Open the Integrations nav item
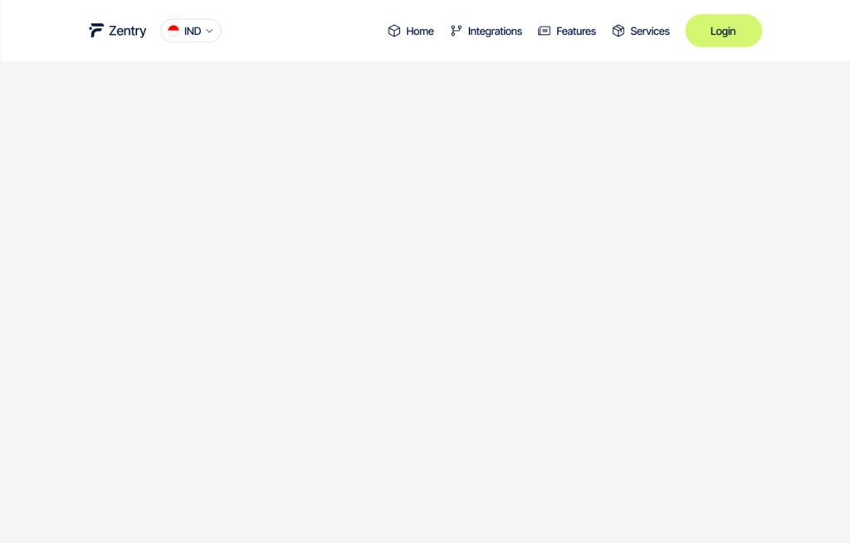 point(486,31)
